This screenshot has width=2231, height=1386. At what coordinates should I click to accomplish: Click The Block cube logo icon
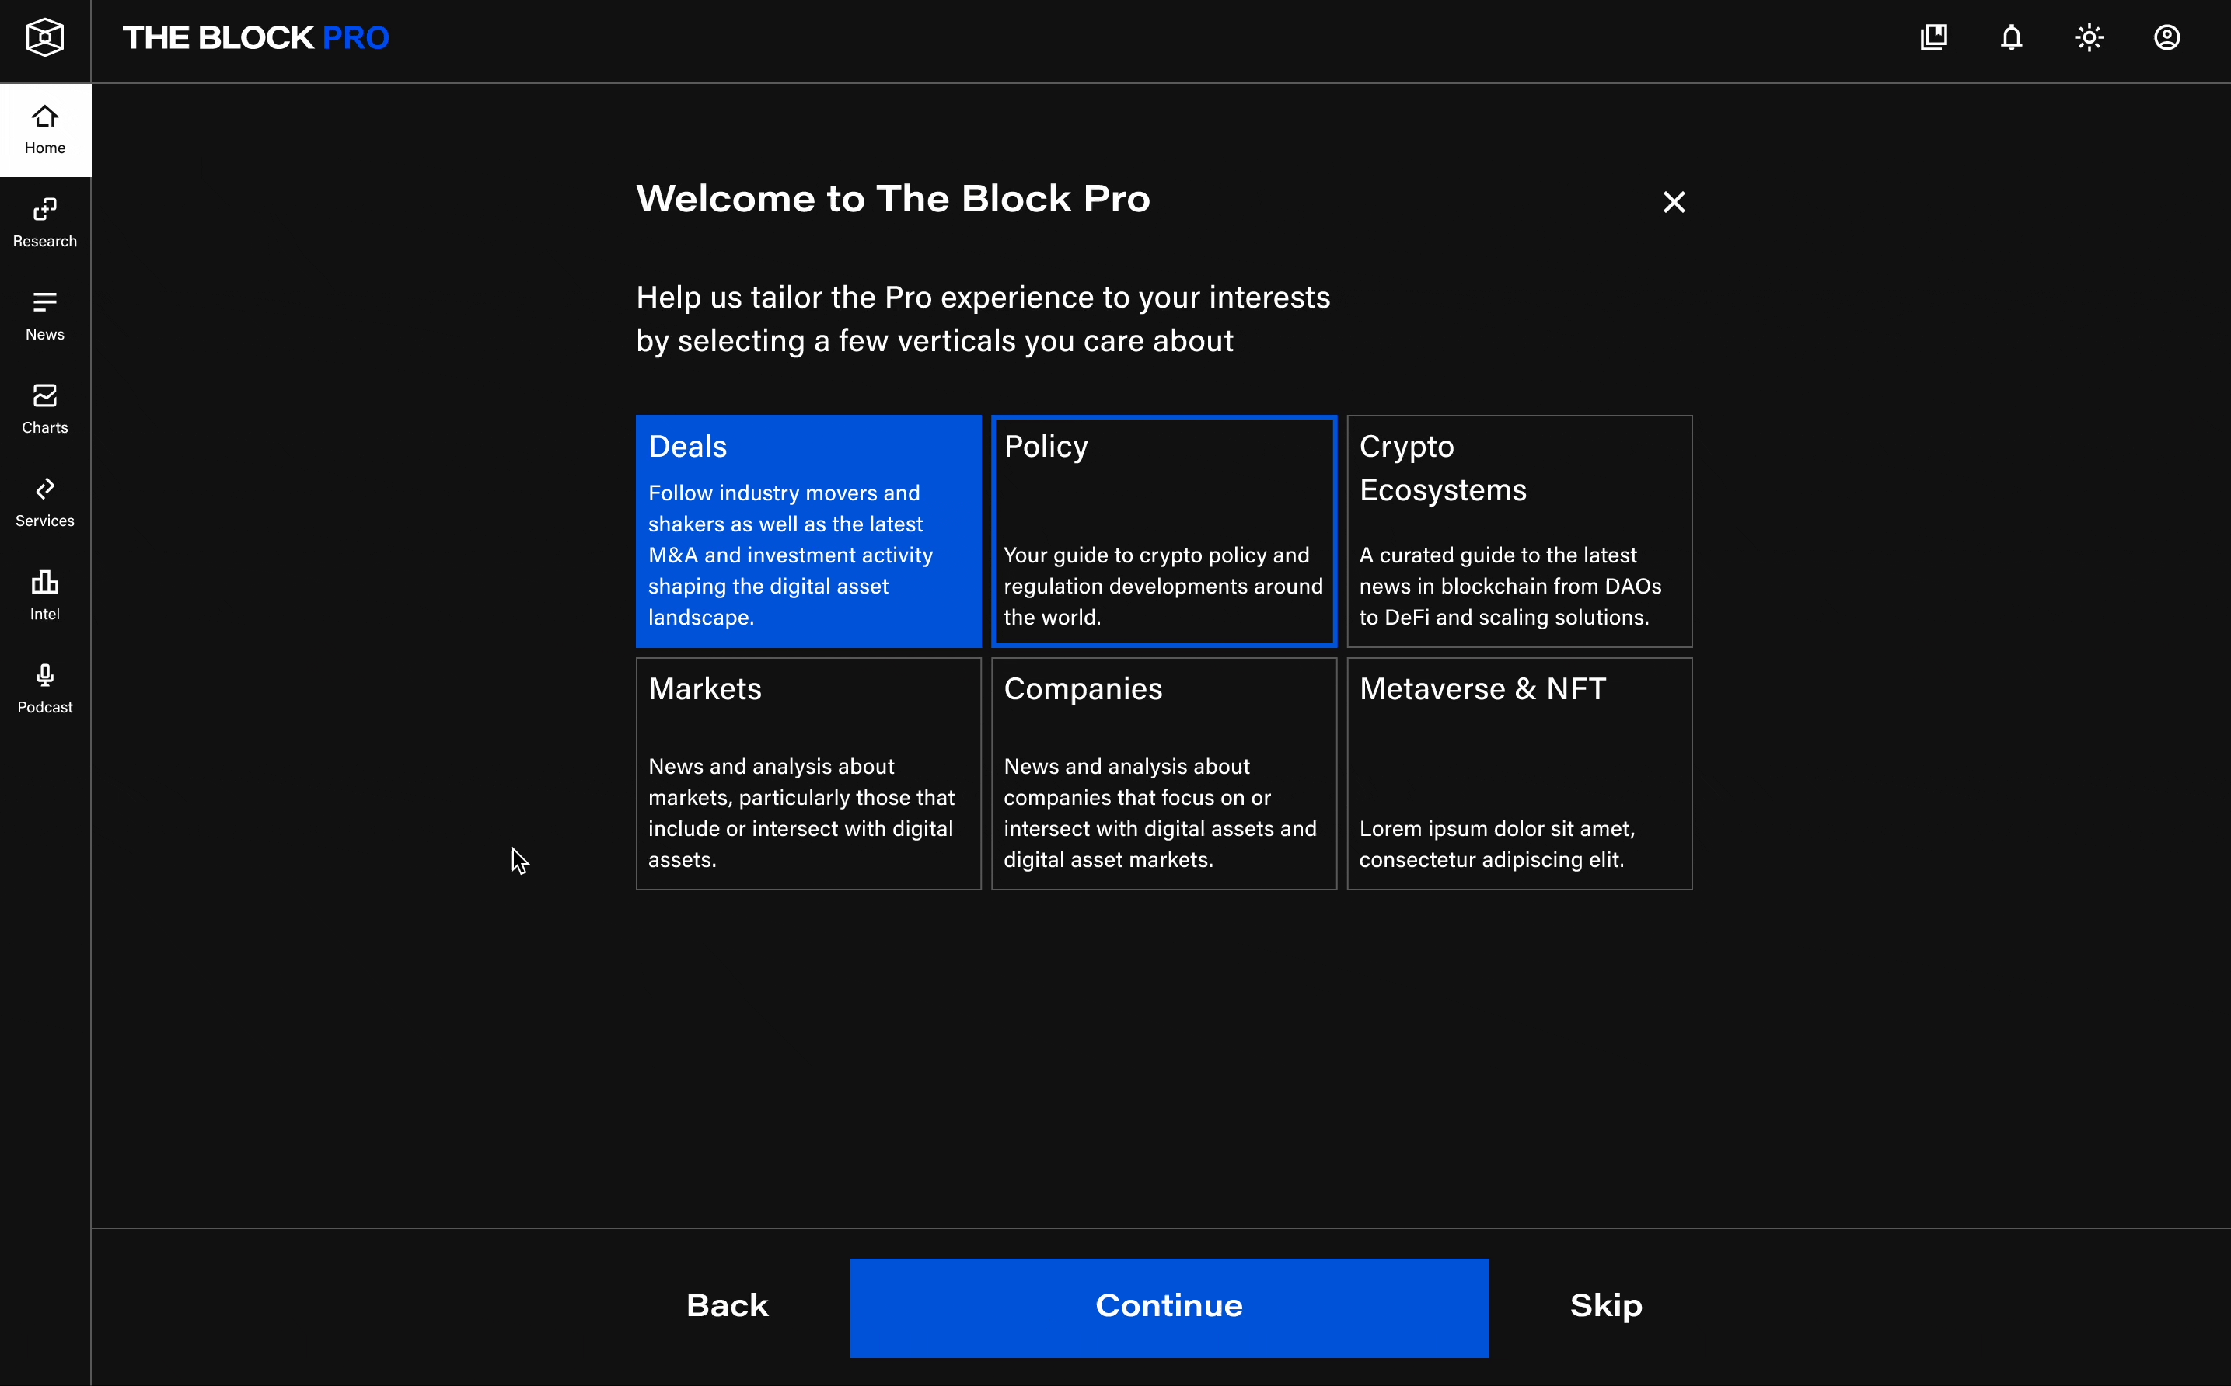click(x=45, y=37)
